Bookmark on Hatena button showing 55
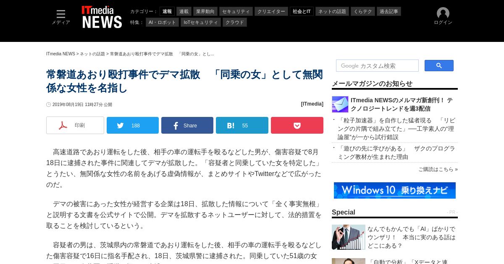This screenshot has height=264, width=504. tap(242, 125)
